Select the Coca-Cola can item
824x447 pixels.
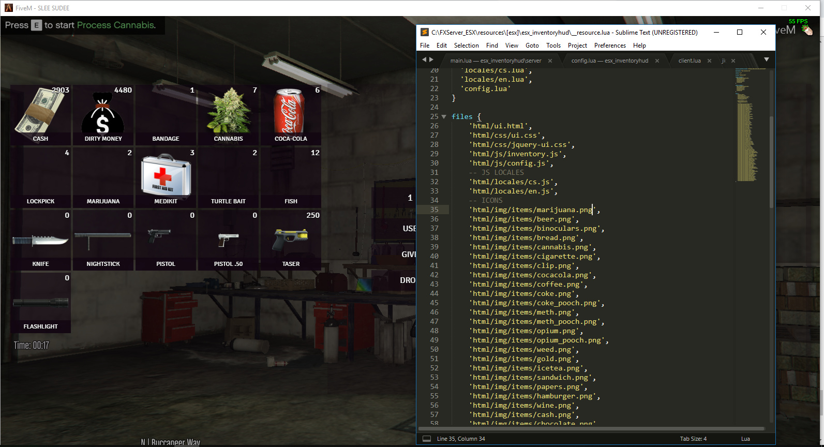coord(291,114)
